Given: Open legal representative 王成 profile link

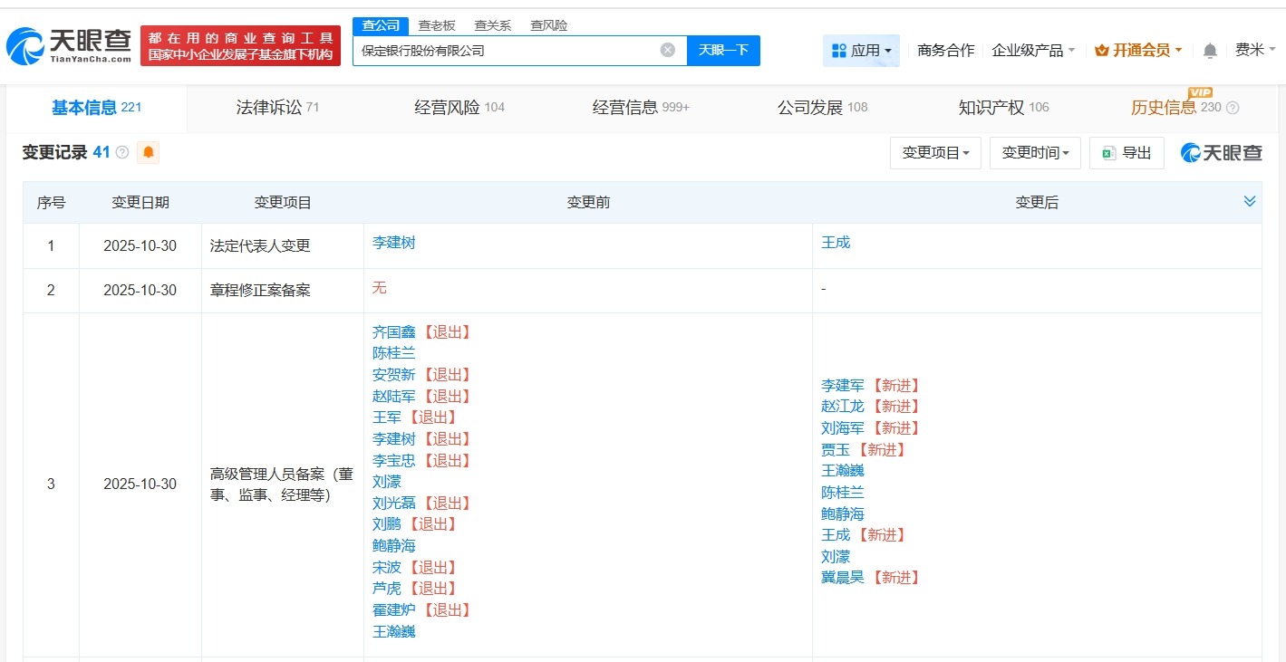Looking at the screenshot, I should (835, 243).
